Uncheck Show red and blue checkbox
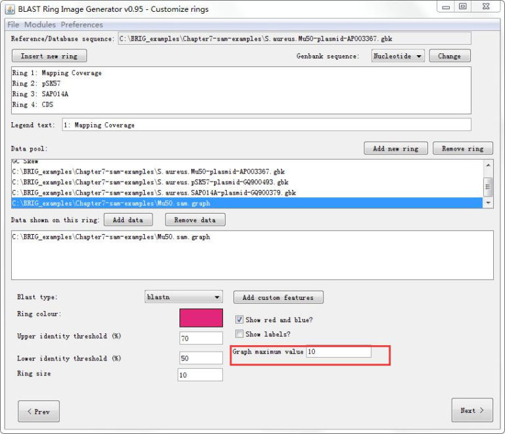This screenshot has height=434, width=505. coord(239,320)
